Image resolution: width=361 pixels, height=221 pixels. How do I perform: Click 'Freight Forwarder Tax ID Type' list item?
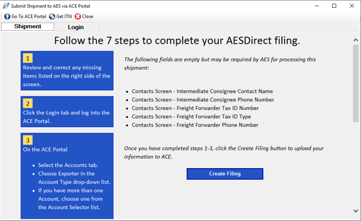191,117
